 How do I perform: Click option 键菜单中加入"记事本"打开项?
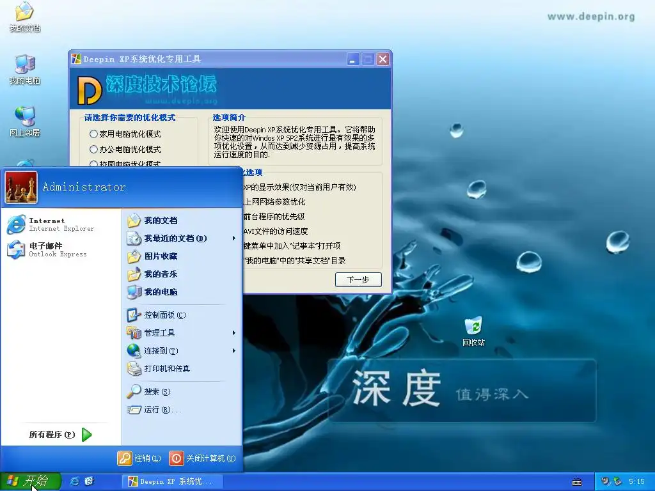pyautogui.click(x=292, y=246)
